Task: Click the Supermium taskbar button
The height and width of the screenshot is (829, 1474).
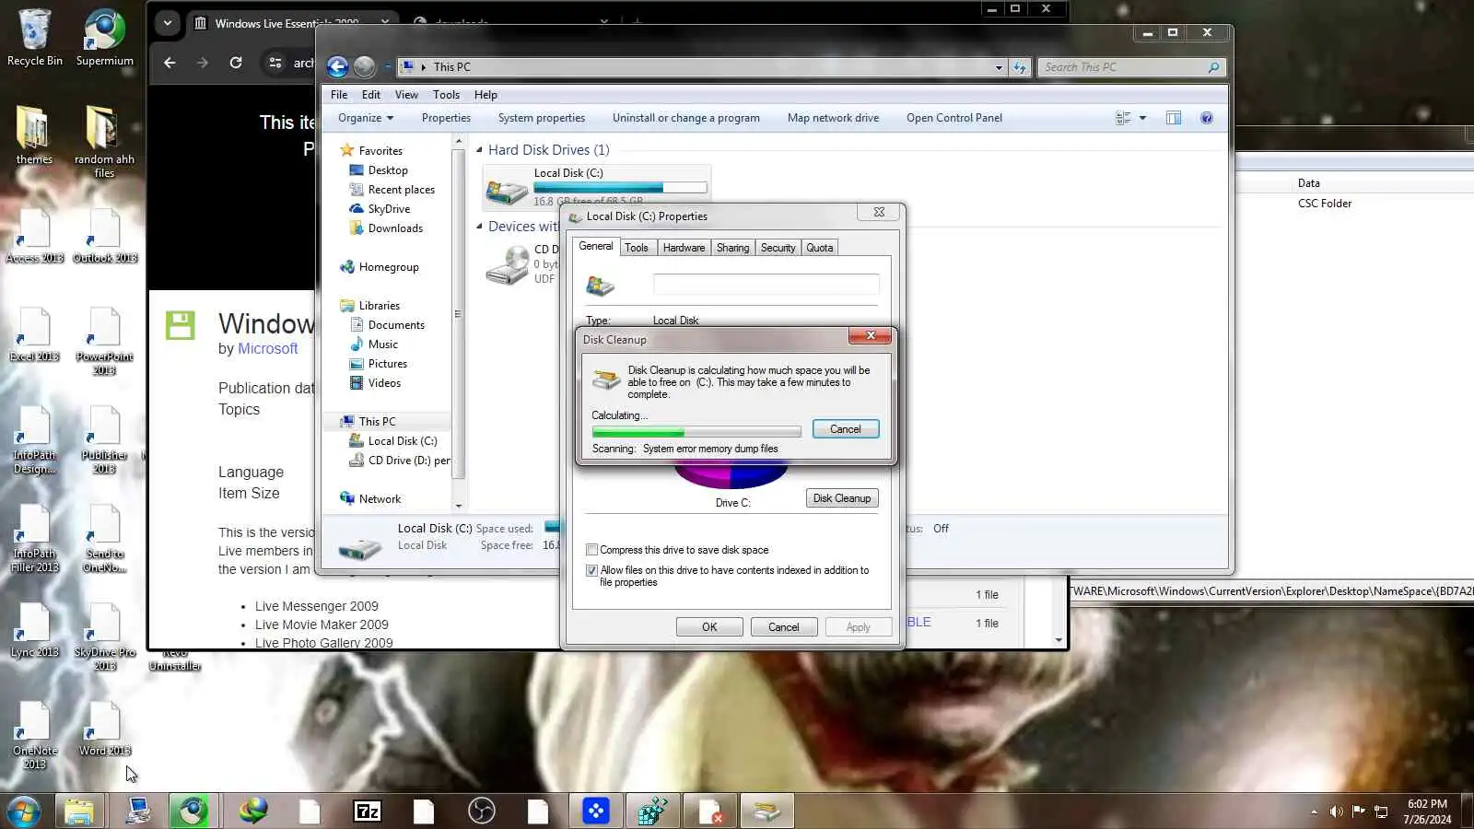Action: click(x=193, y=811)
